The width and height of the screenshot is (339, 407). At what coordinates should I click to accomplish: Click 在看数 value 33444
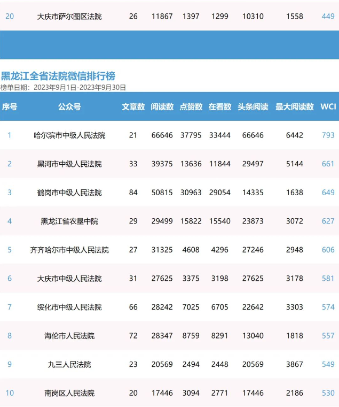[219, 135]
